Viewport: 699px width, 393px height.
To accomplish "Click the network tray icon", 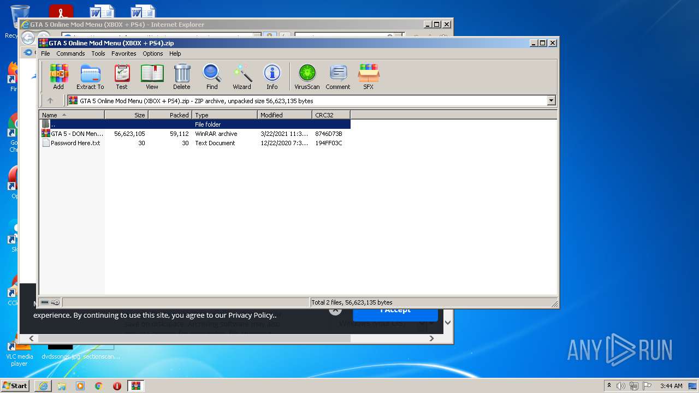I will (x=634, y=386).
